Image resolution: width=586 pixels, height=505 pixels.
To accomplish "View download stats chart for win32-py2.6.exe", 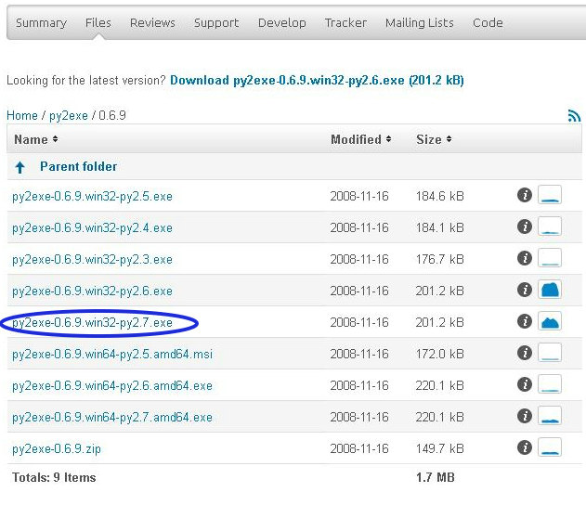I will tap(550, 290).
